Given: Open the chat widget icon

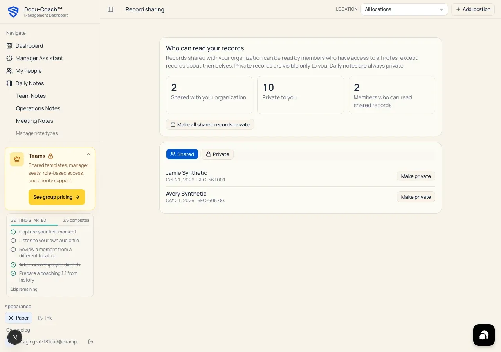Looking at the screenshot, I should pos(484,335).
